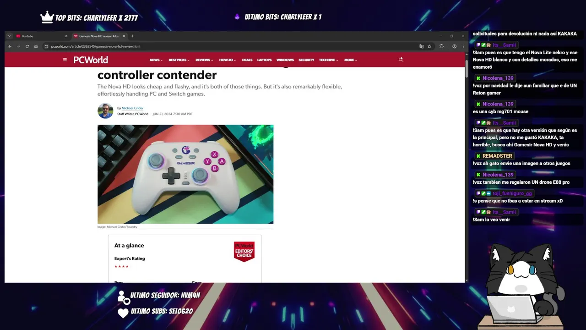The width and height of the screenshot is (586, 330).
Task: Expand the HOW-TO menu
Action: point(228,60)
